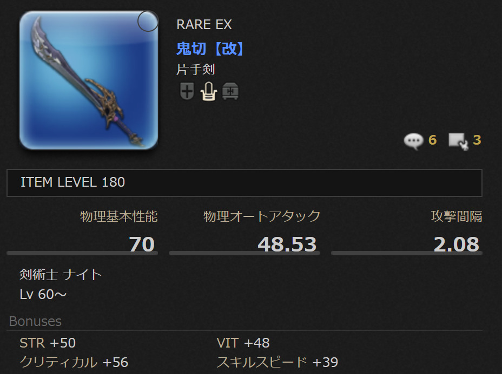
Task: Click the 物理基本性能 value 70
Action: tap(142, 244)
